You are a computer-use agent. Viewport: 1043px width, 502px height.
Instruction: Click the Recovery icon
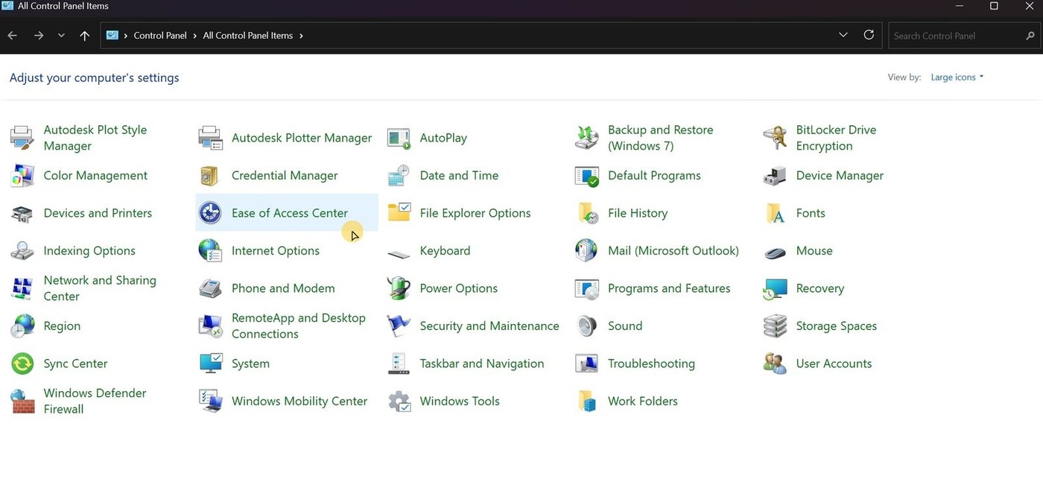coord(776,288)
